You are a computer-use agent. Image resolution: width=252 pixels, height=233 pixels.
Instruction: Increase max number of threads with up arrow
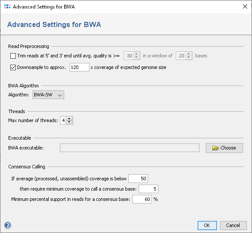(69, 119)
